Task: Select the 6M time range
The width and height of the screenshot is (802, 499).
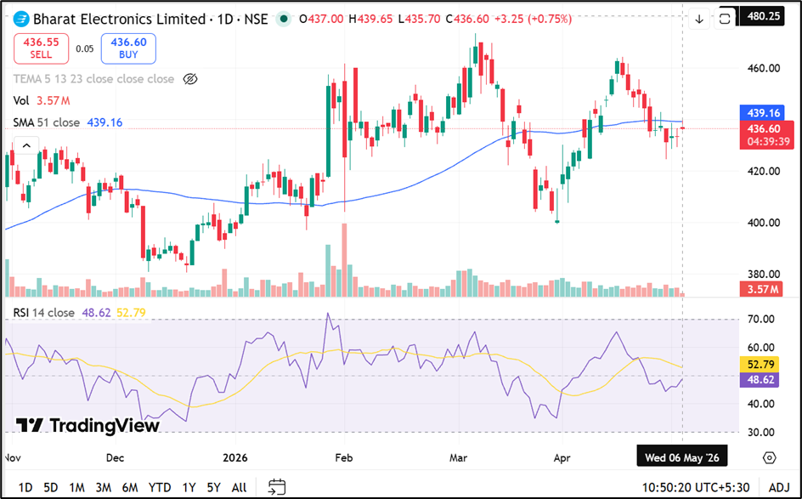Action: point(129,487)
